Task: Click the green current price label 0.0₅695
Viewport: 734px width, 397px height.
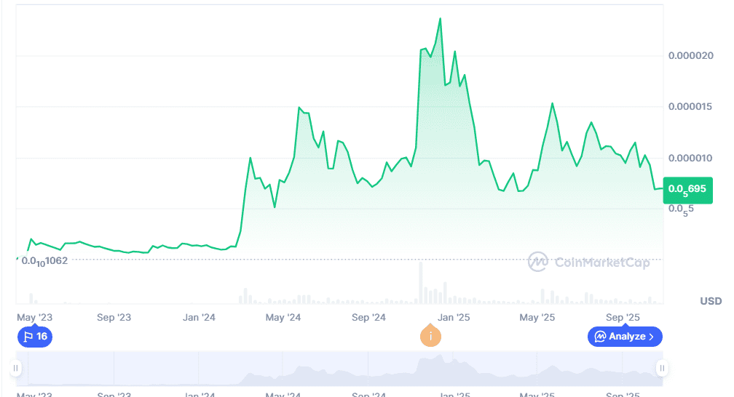Action: click(x=687, y=189)
